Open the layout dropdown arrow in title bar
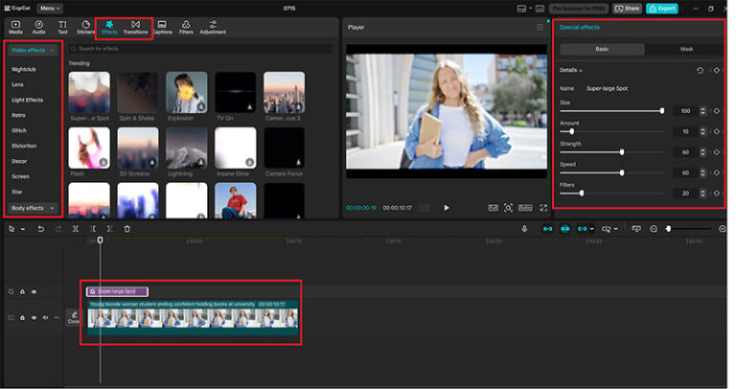 [x=530, y=9]
